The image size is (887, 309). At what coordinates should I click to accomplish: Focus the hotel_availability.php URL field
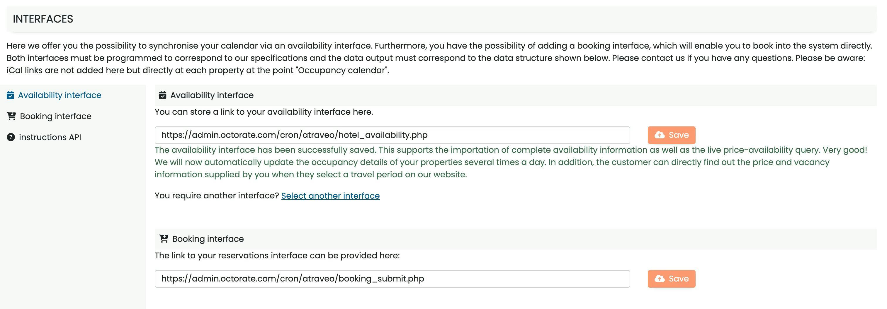pos(392,135)
